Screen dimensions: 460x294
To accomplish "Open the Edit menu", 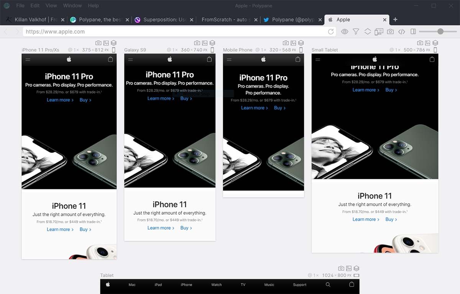I will [x=35, y=6].
